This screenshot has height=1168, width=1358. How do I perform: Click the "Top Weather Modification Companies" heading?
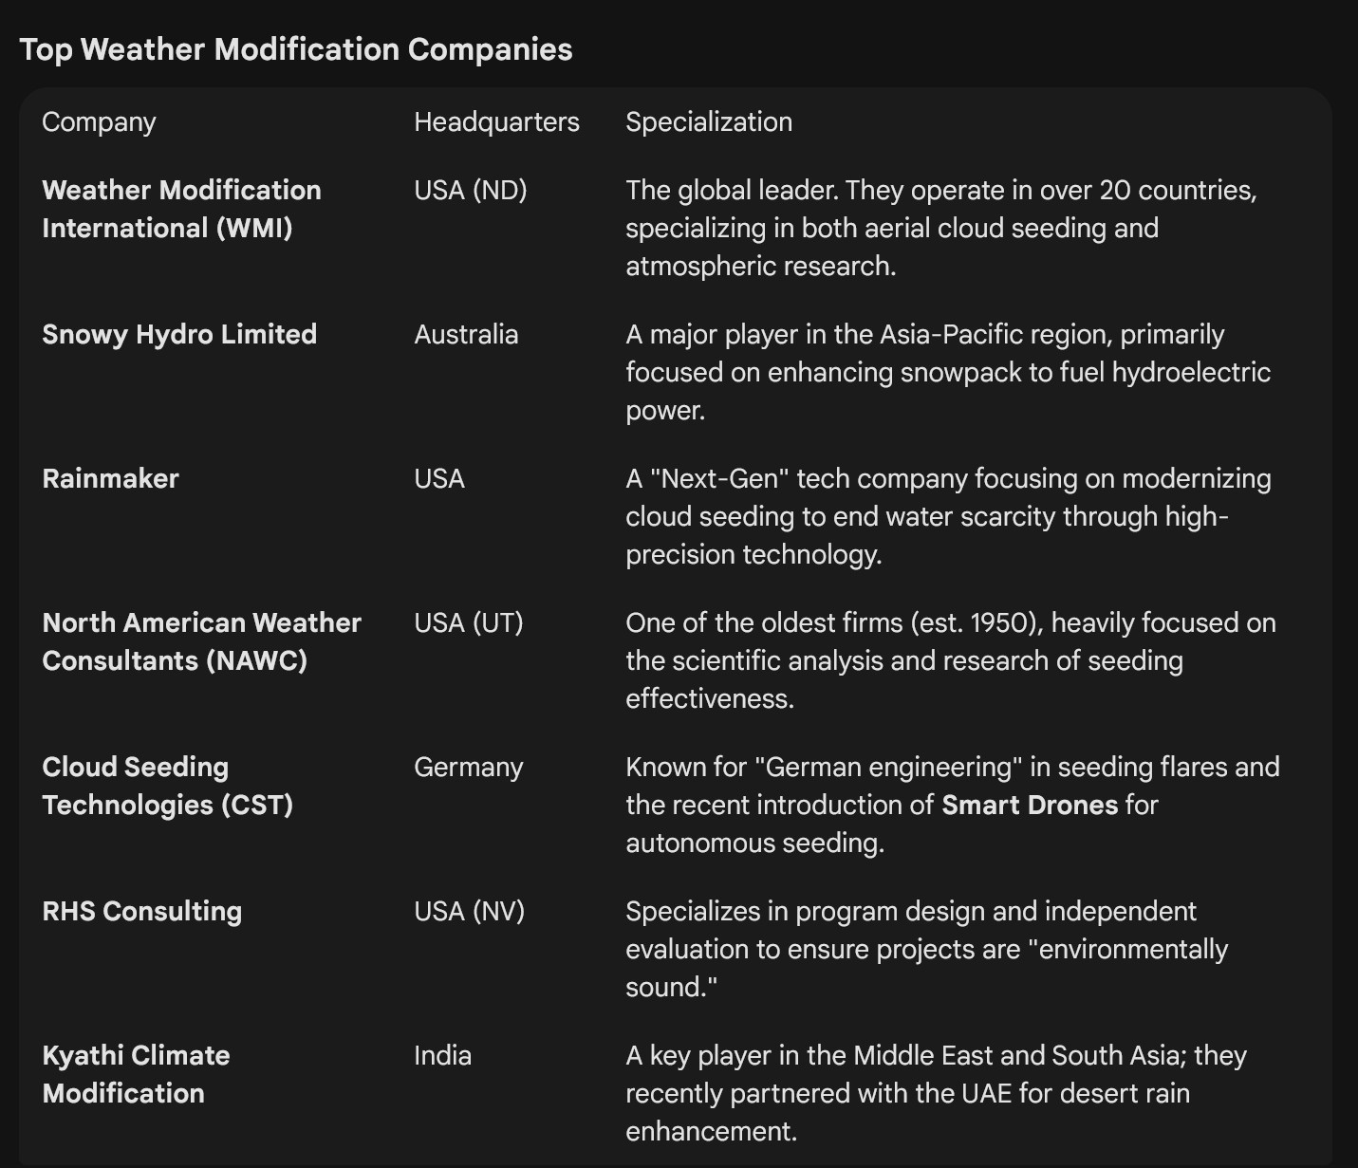[296, 49]
